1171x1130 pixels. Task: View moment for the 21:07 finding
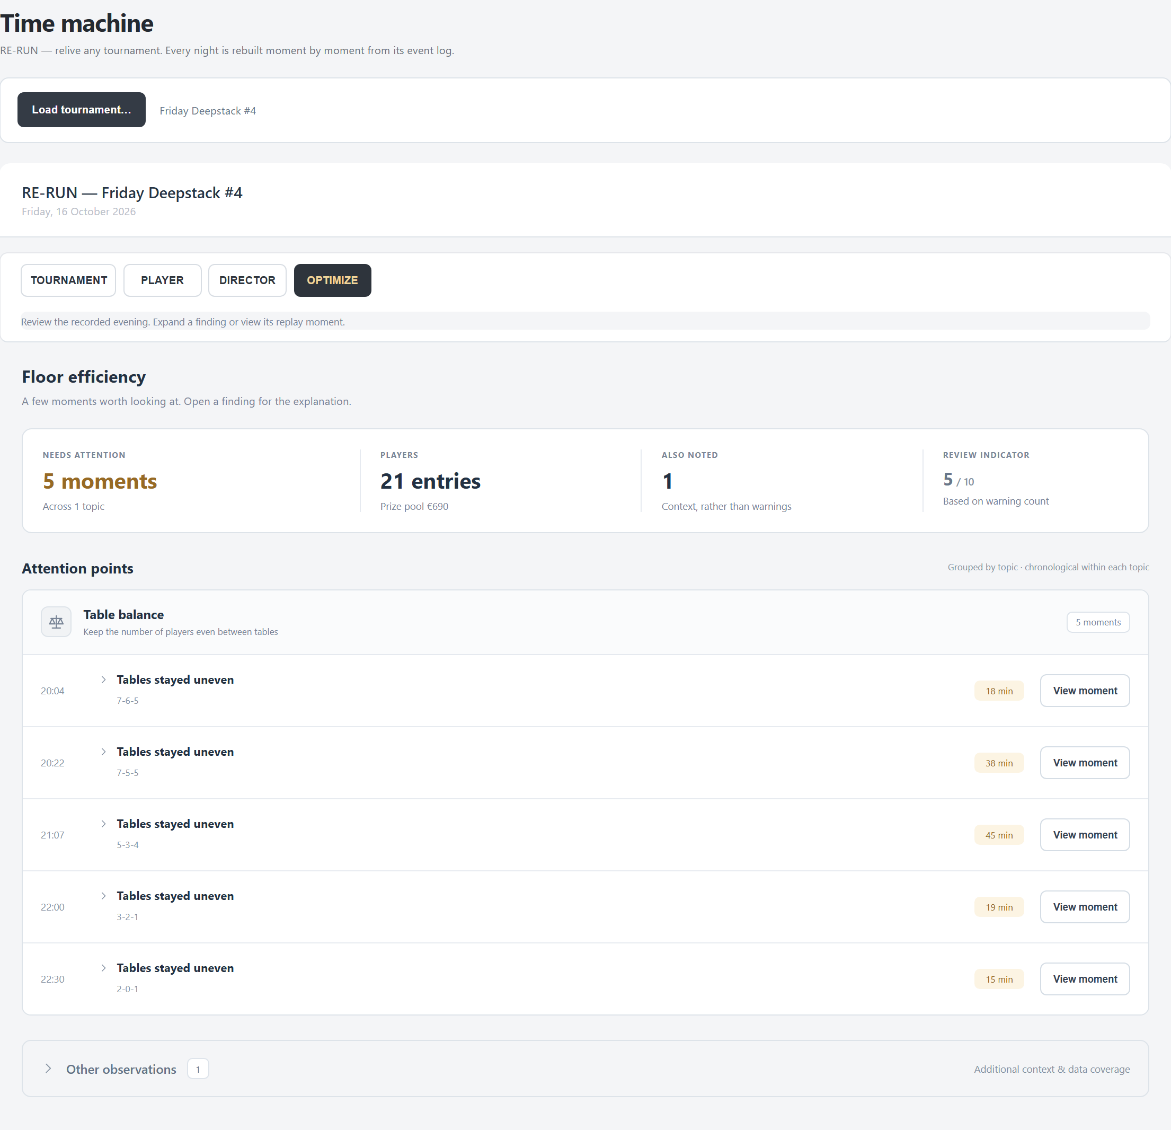pos(1085,835)
